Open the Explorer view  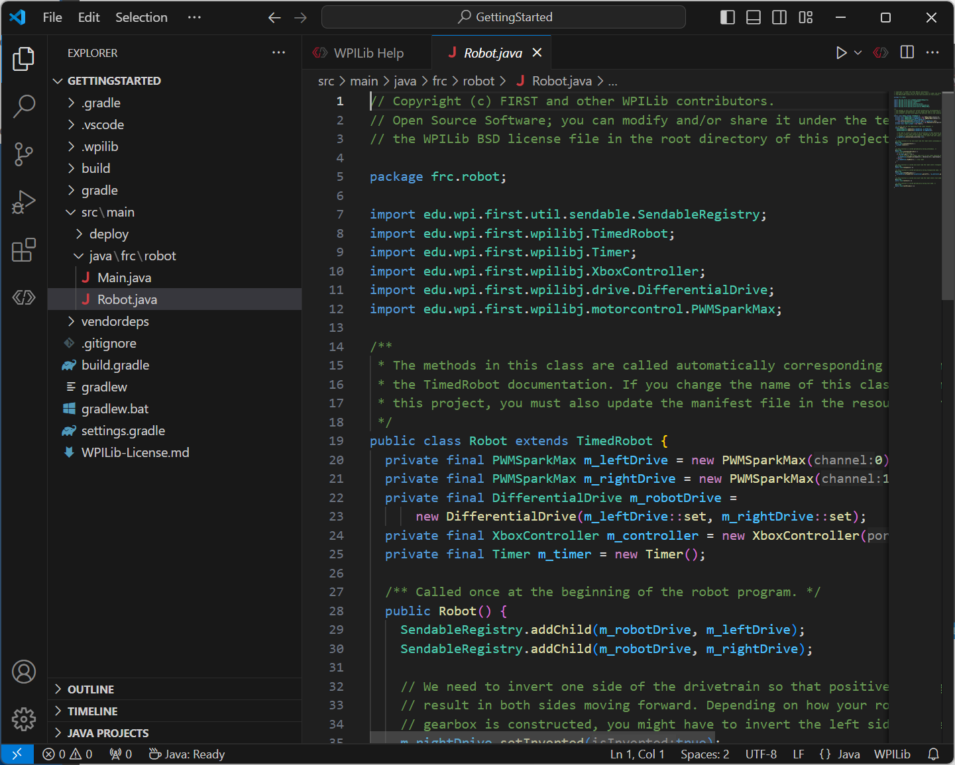(24, 58)
